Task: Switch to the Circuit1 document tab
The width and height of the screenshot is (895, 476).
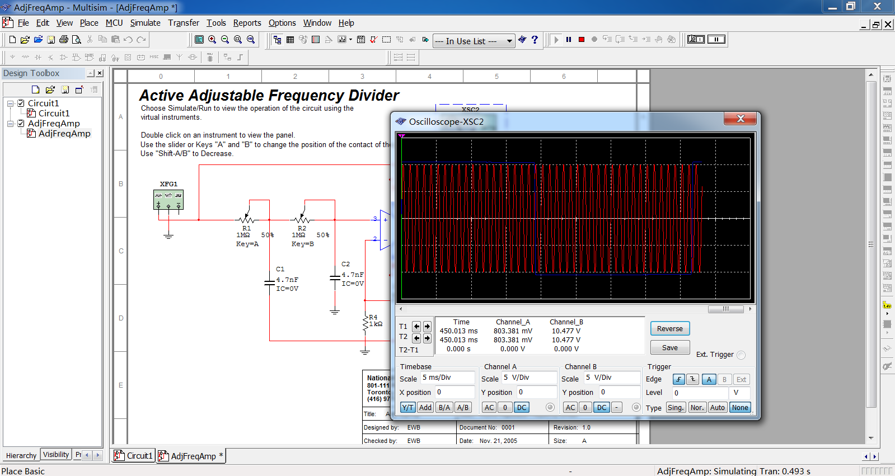Action: (134, 456)
